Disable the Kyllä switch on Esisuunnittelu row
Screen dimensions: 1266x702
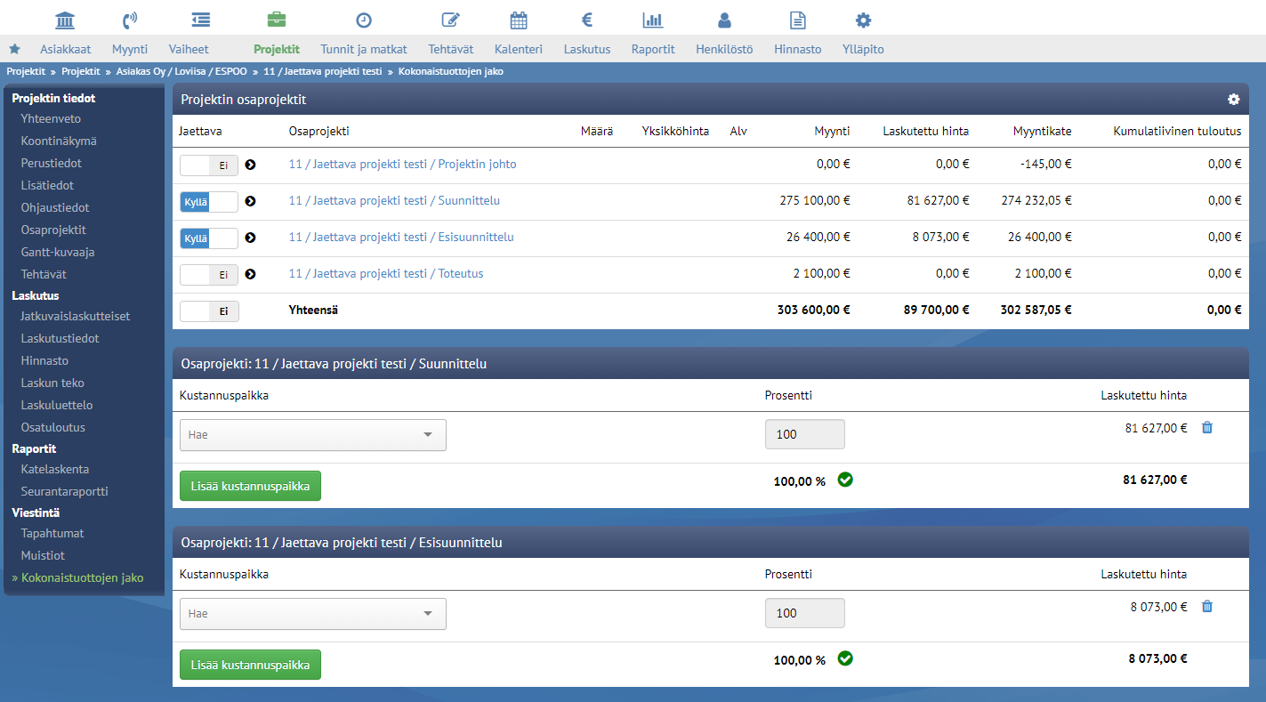pos(209,238)
